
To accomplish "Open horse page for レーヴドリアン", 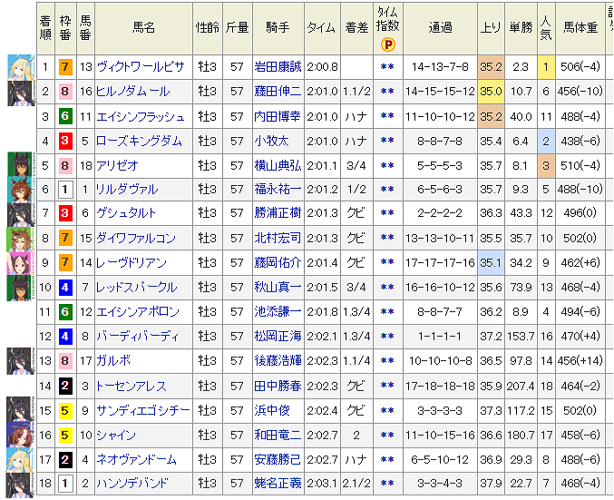I will pos(132,262).
